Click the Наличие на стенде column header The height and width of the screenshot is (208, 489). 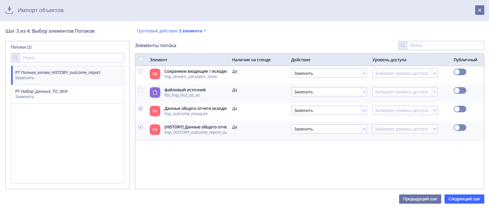(251, 60)
